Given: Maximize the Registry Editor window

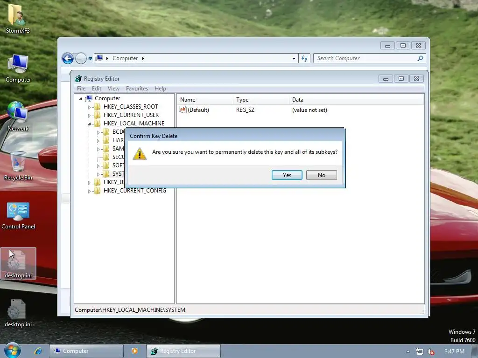Looking at the screenshot, I should click(x=401, y=79).
